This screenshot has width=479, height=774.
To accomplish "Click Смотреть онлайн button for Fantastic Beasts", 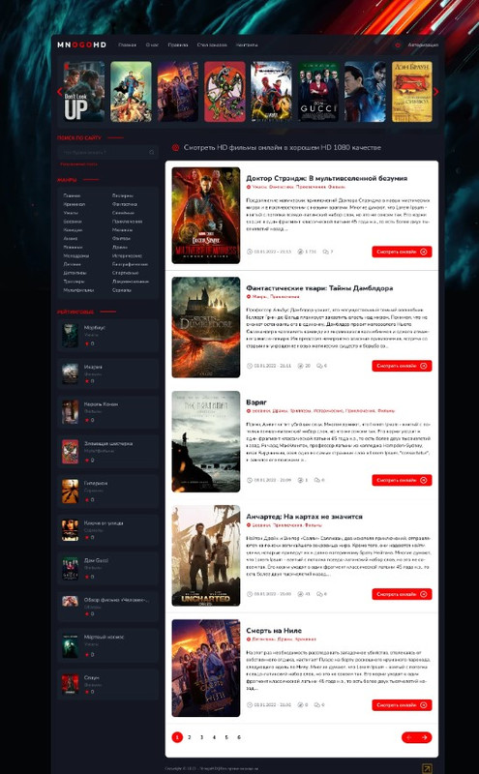I will pos(402,366).
